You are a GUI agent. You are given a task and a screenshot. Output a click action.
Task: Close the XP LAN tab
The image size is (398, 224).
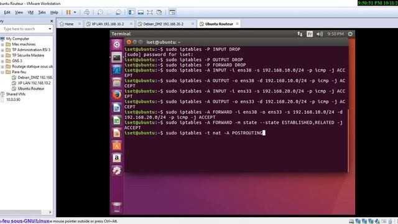pyautogui.click(x=131, y=24)
